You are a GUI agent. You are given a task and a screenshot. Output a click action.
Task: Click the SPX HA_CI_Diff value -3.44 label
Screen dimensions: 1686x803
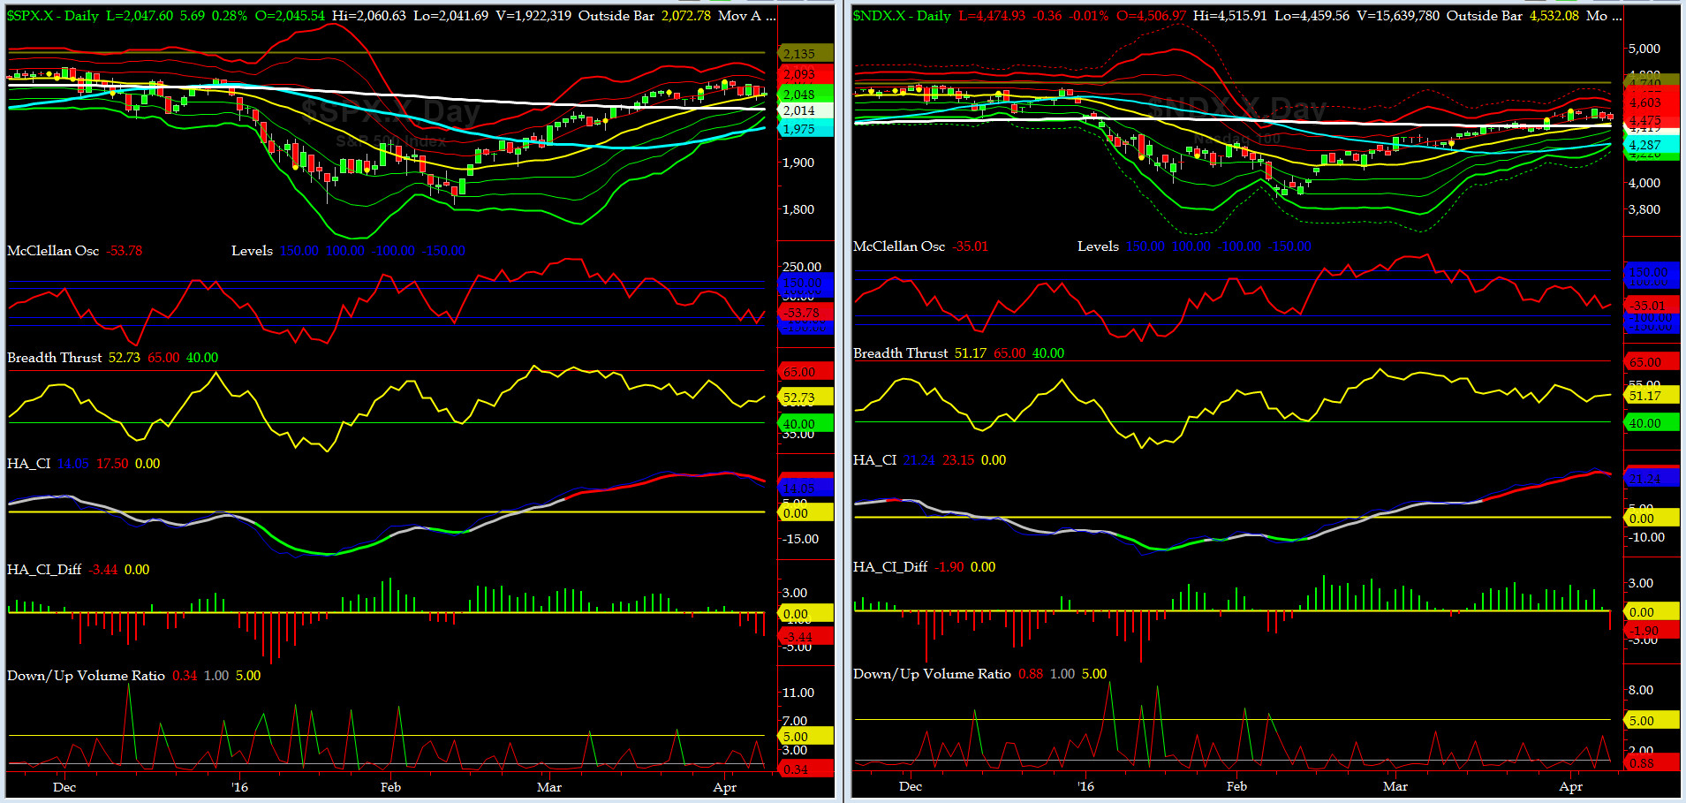pos(103,570)
